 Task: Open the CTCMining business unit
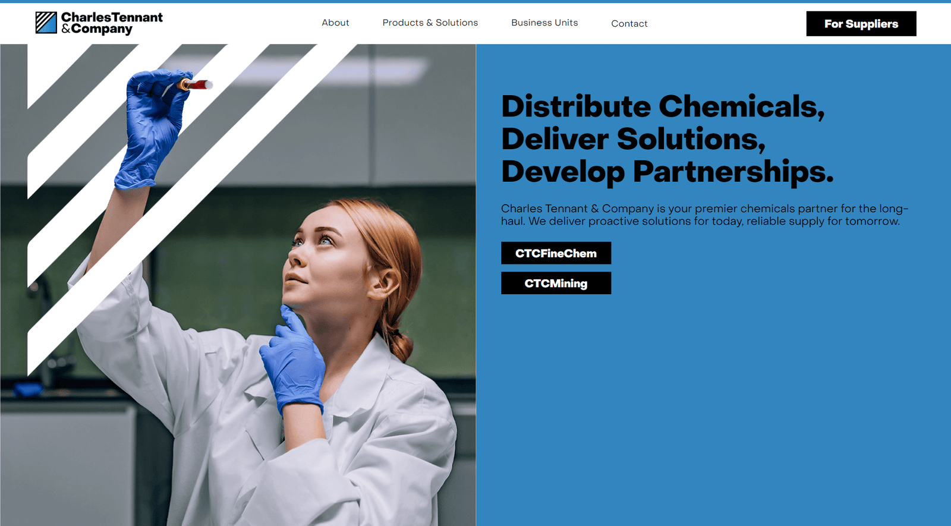coord(556,284)
